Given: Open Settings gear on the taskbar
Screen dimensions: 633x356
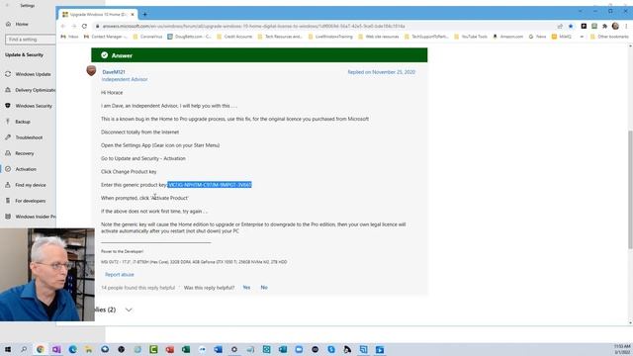Looking at the screenshot, I should 234,349.
